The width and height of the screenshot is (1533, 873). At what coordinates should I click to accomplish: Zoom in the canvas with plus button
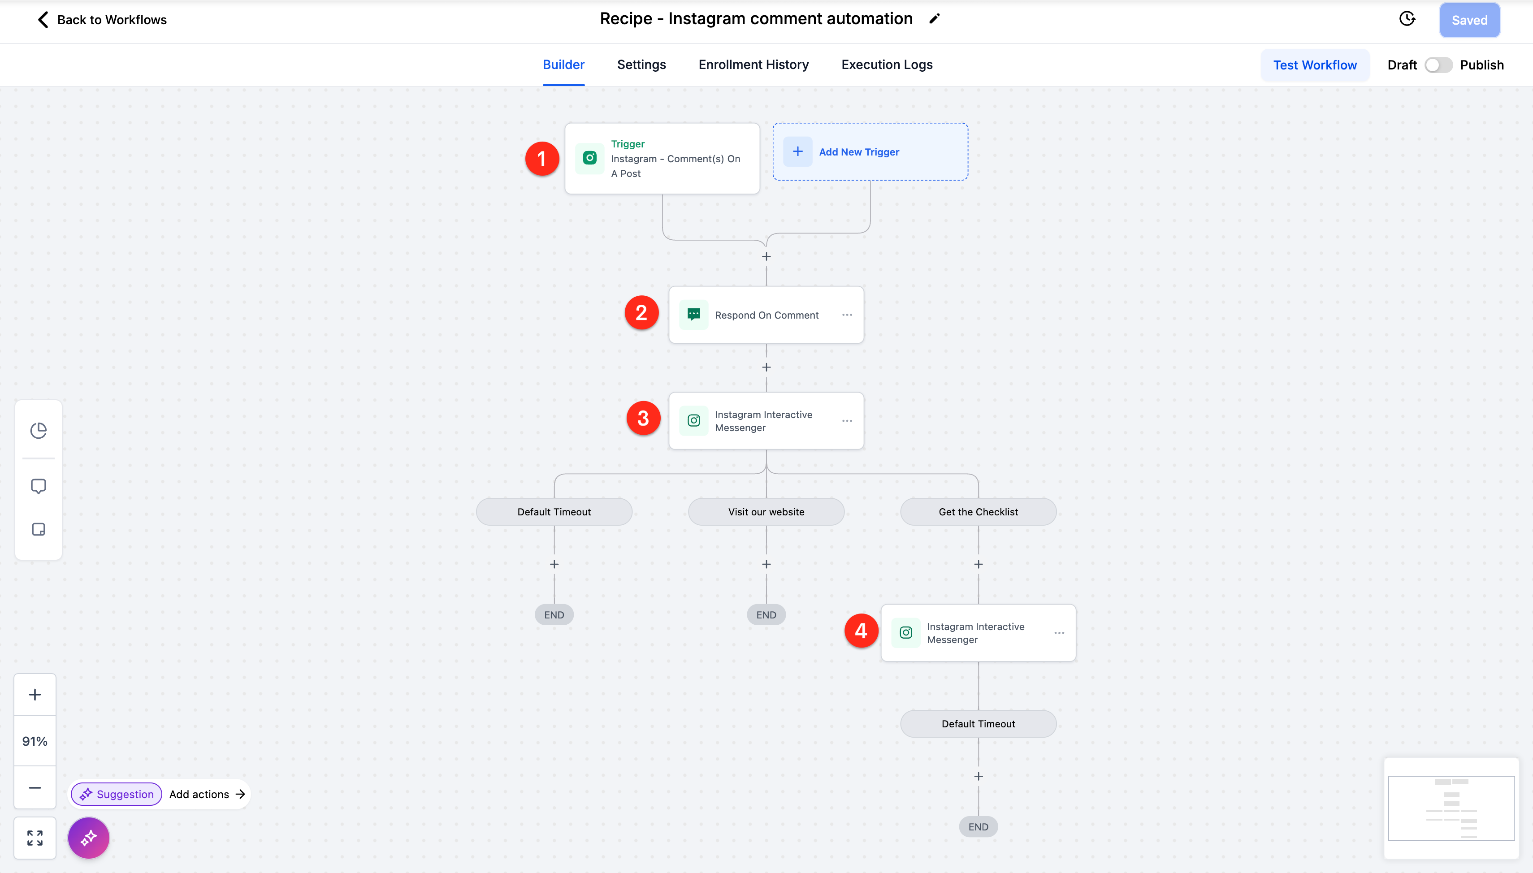tap(35, 695)
